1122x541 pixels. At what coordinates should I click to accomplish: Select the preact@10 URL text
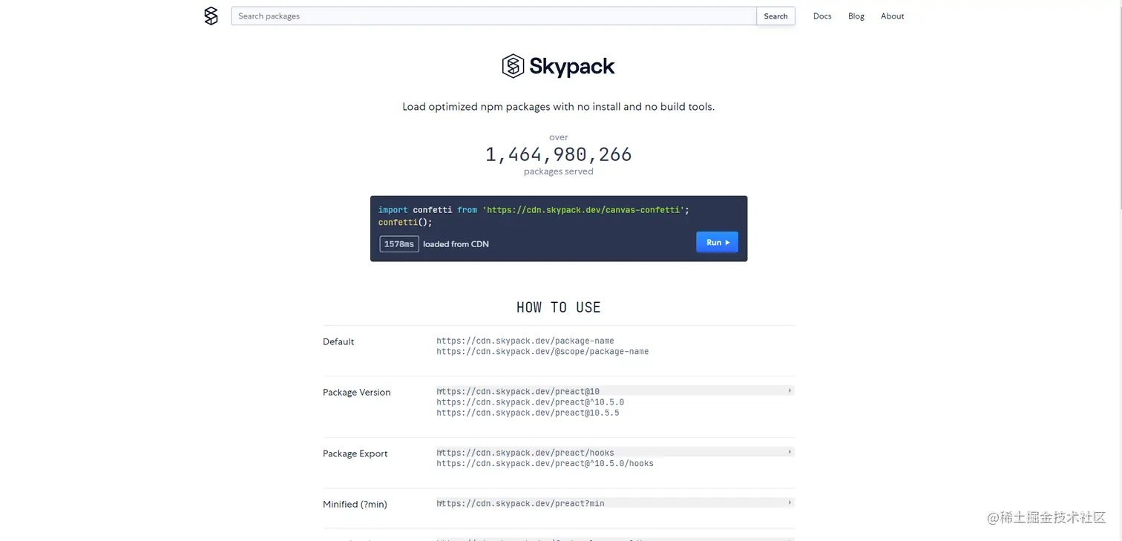(518, 391)
